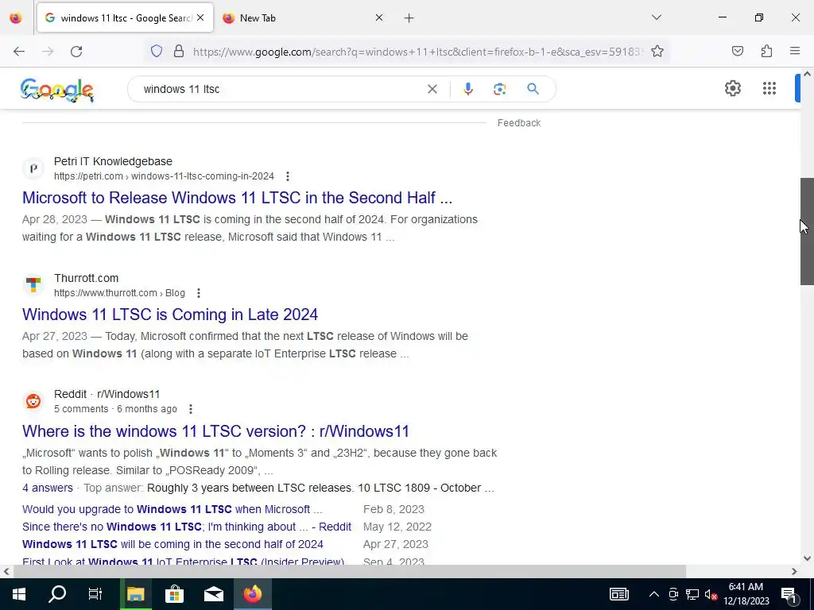Open more options for Reddit result
814x610 pixels.
pos(191,409)
